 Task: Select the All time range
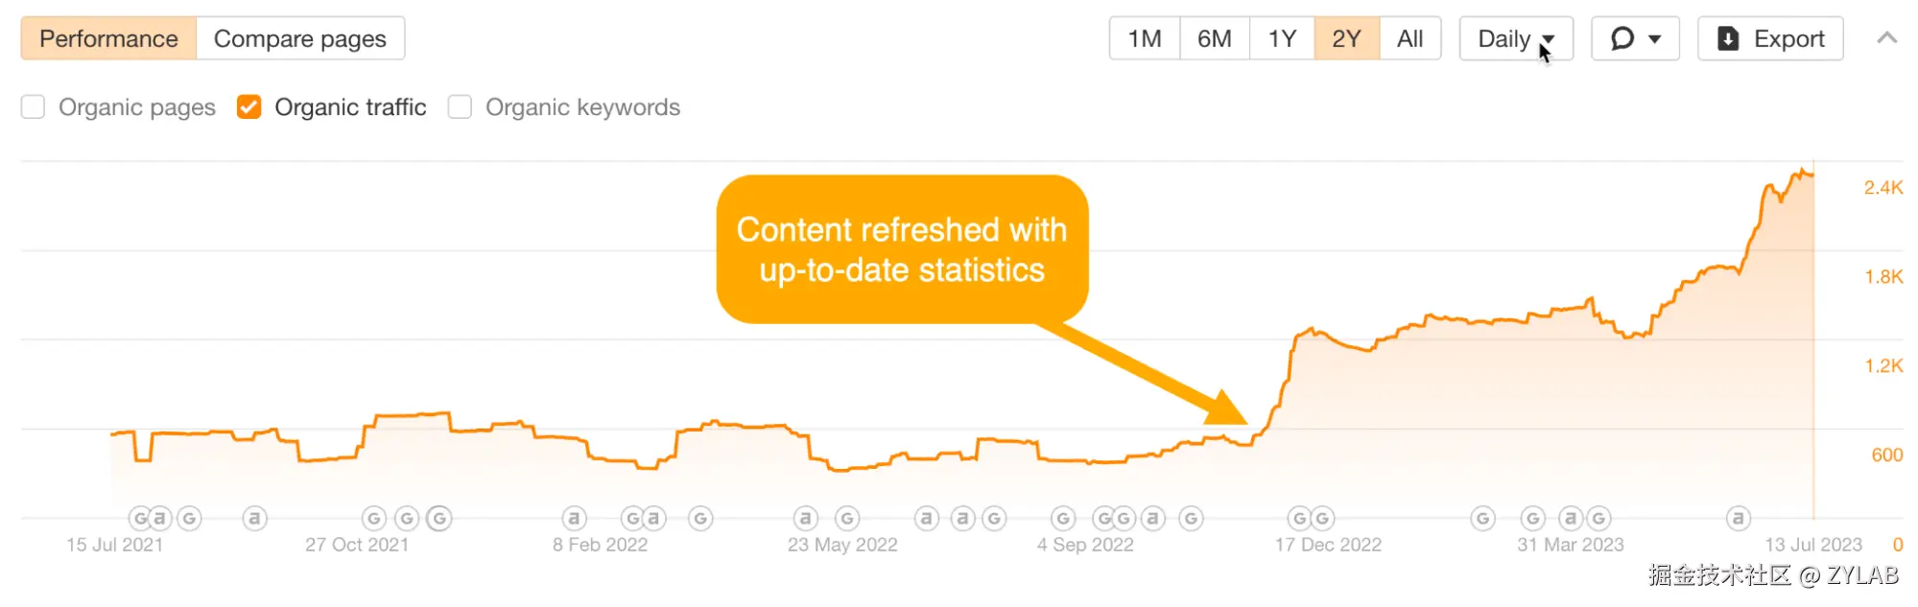click(1409, 38)
